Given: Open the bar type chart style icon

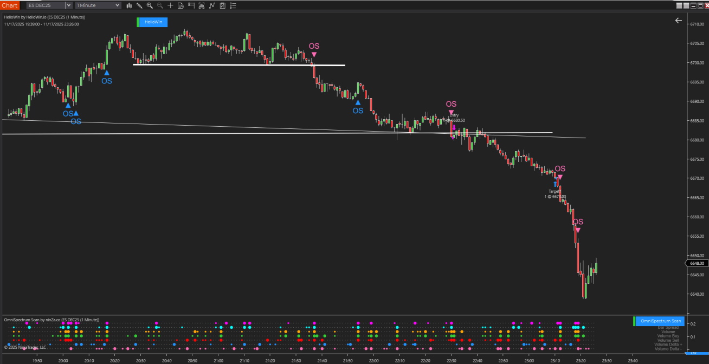Looking at the screenshot, I should [129, 5].
